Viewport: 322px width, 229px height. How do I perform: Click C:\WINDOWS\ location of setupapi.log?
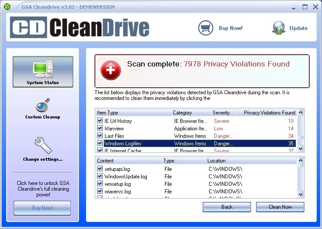pos(225,169)
